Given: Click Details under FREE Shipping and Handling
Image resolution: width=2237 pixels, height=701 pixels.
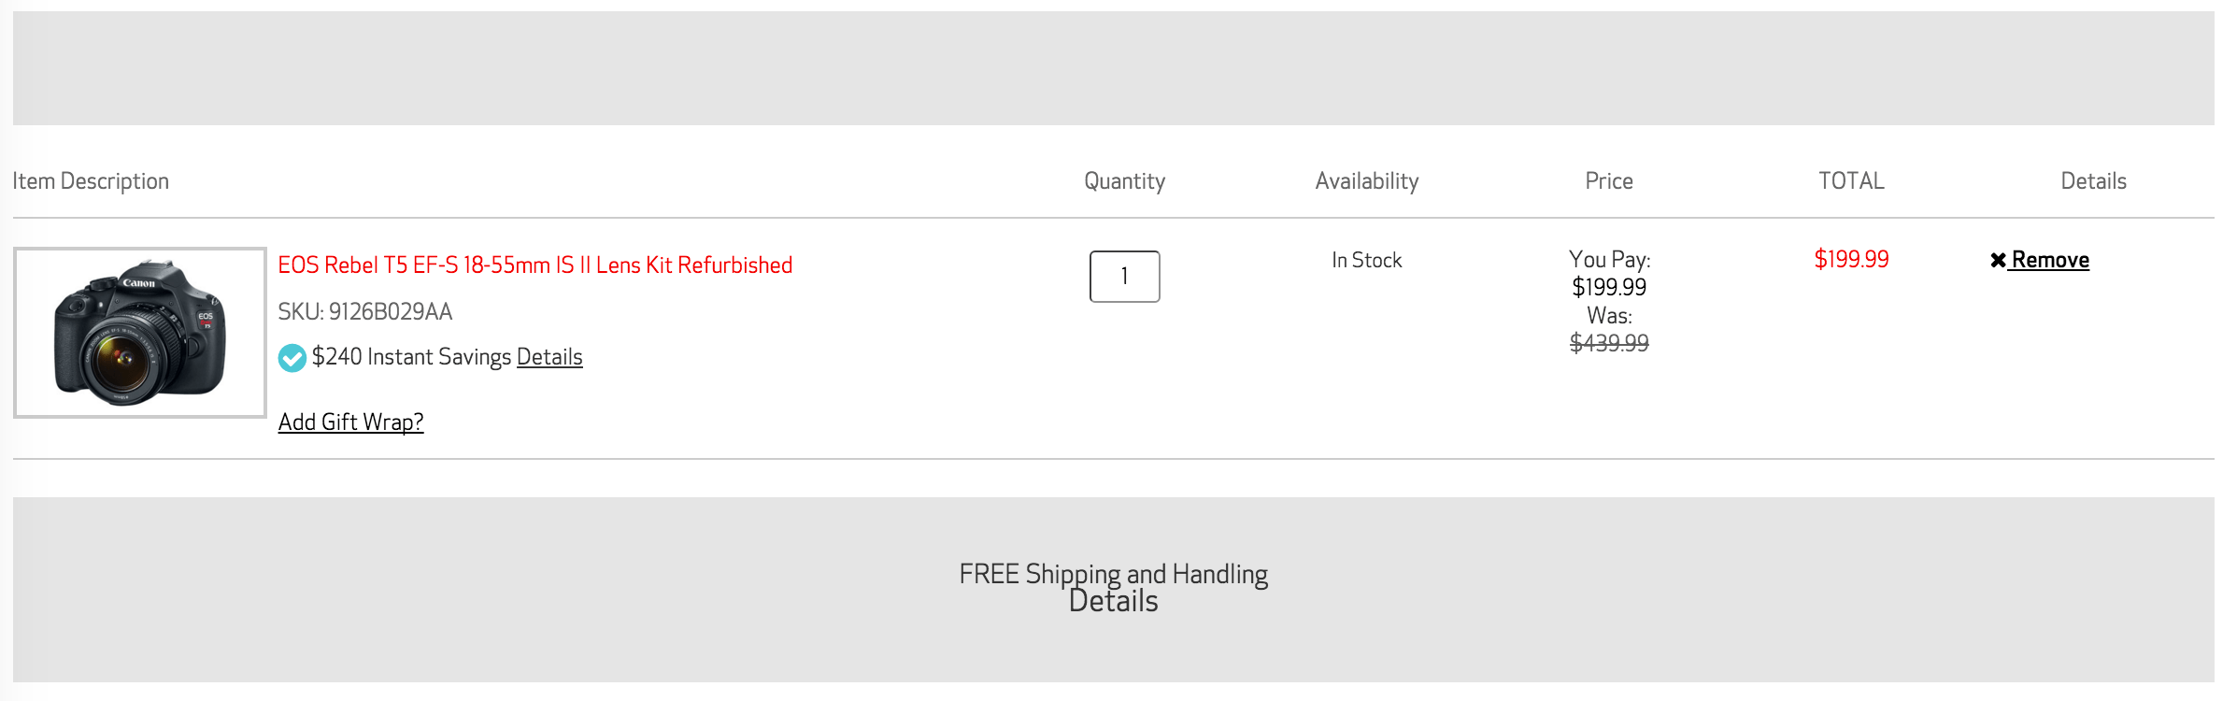Looking at the screenshot, I should click(x=1114, y=601).
